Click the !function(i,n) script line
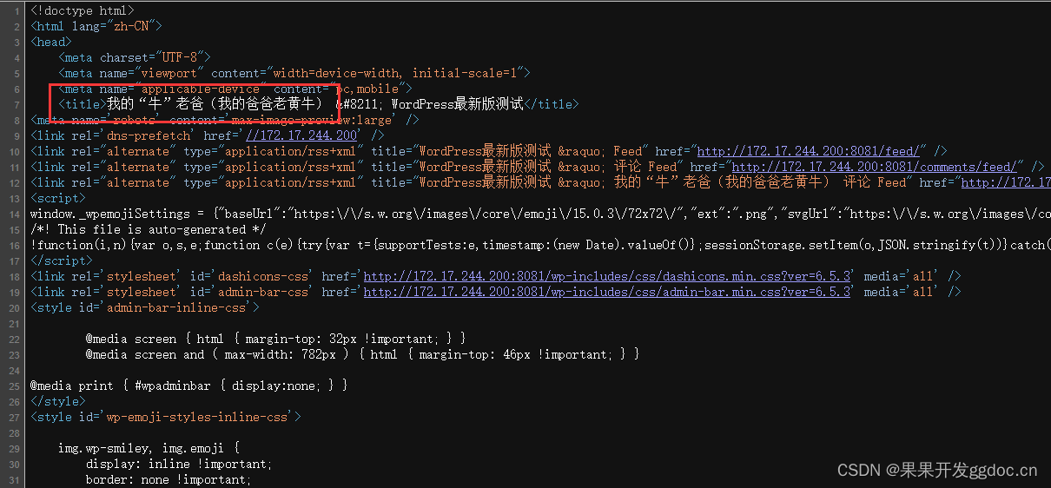Image resolution: width=1051 pixels, height=488 pixels. click(x=539, y=245)
